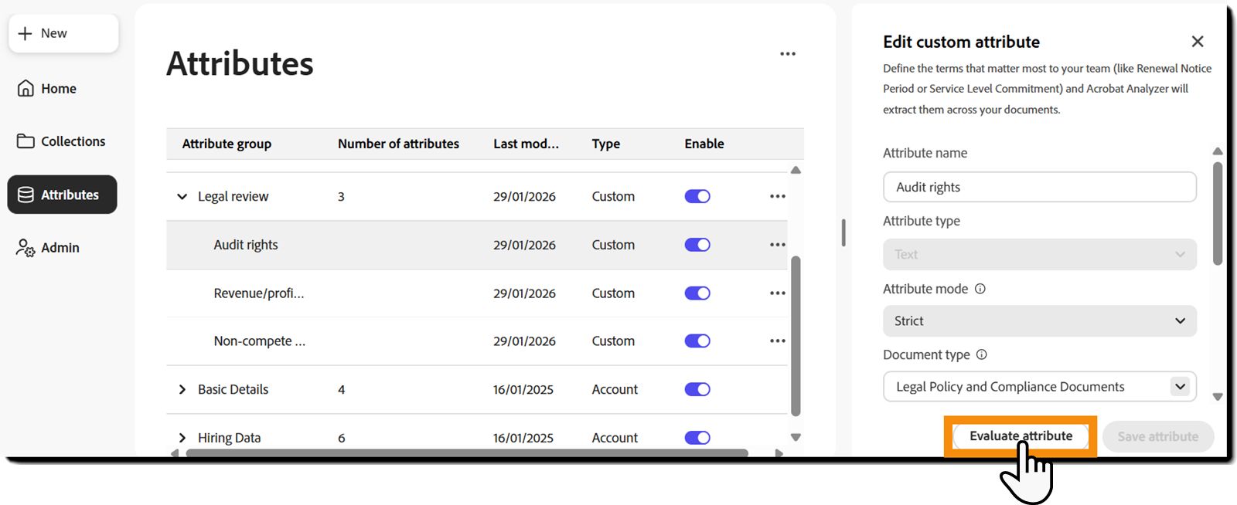This screenshot has height=505, width=1237.
Task: Open the Audit rights row options menu
Action: [778, 245]
